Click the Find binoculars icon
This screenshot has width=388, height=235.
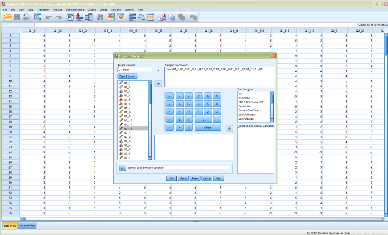coord(100,17)
